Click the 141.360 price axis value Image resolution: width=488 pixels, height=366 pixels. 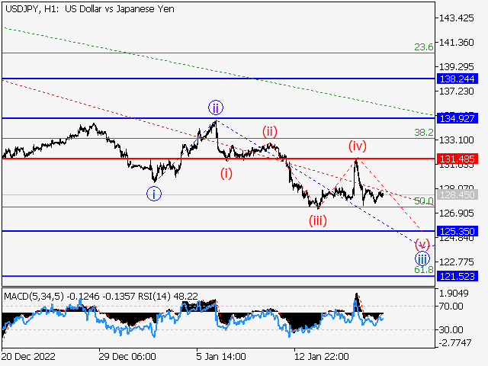pyautogui.click(x=456, y=43)
